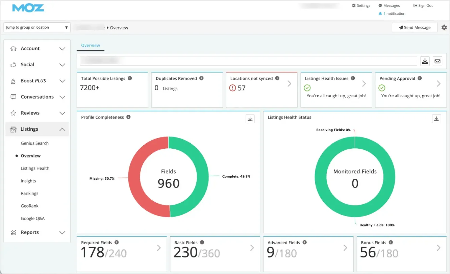Click the green checkmark on Pending Approval card
Viewport: 450px width, 274px height.
(x=382, y=88)
